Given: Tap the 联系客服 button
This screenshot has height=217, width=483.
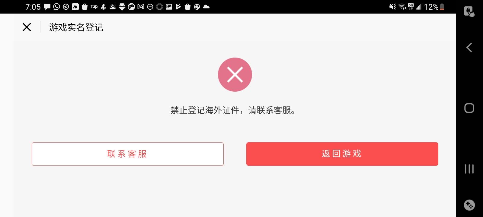Looking at the screenshot, I should click(128, 154).
